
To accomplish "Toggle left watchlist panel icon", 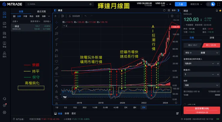I will pyautogui.click(x=55, y=10).
